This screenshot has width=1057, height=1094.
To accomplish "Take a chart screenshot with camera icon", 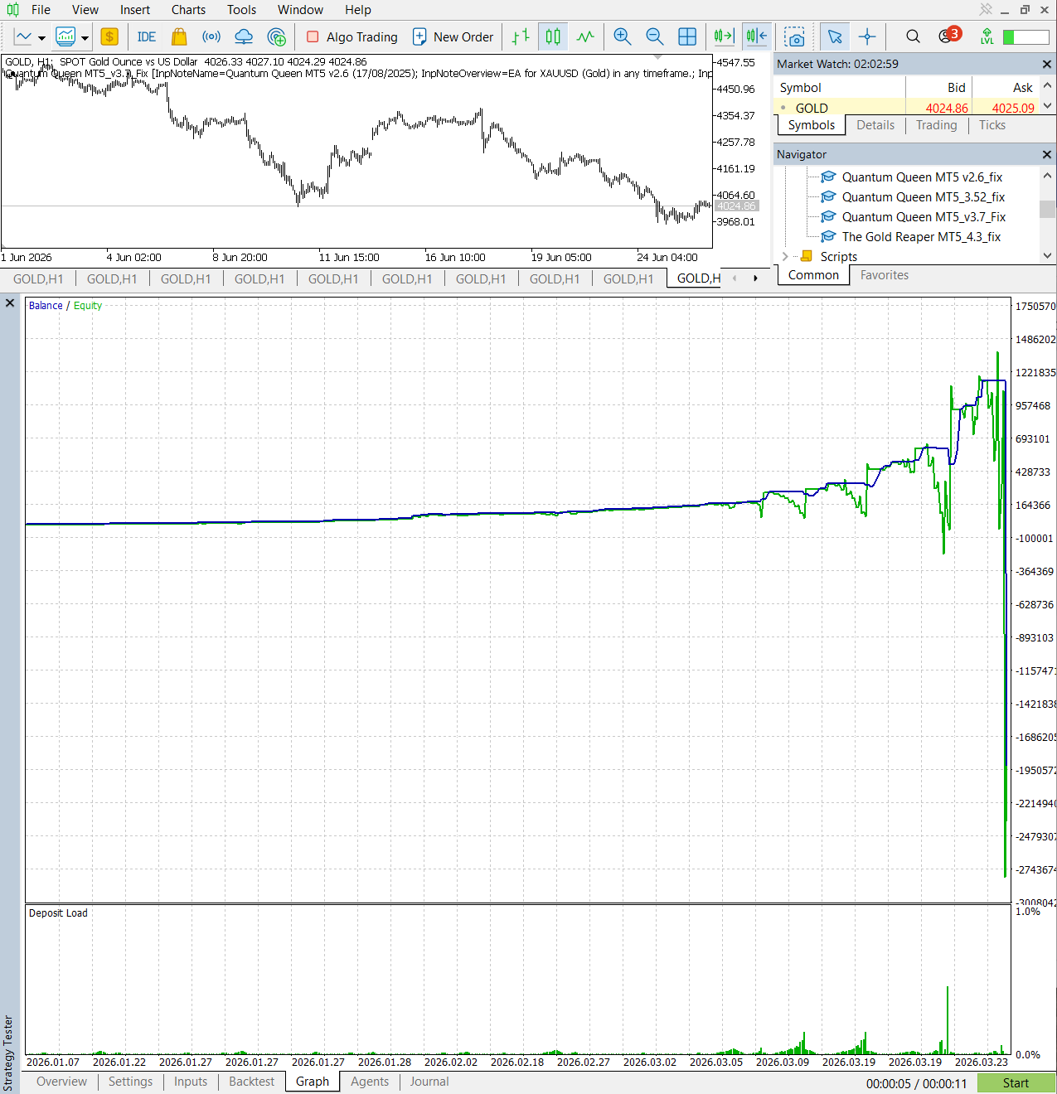I will (795, 37).
